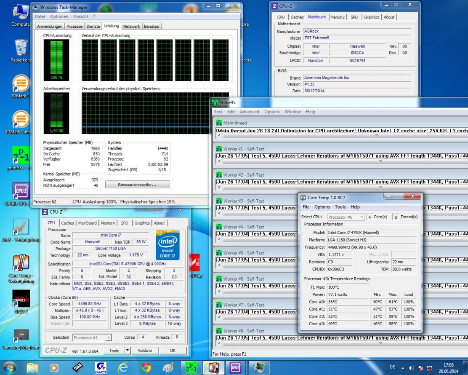Switch to Task Manager on the taskbar
Viewport: 468px width, 375px height.
[x=258, y=367]
